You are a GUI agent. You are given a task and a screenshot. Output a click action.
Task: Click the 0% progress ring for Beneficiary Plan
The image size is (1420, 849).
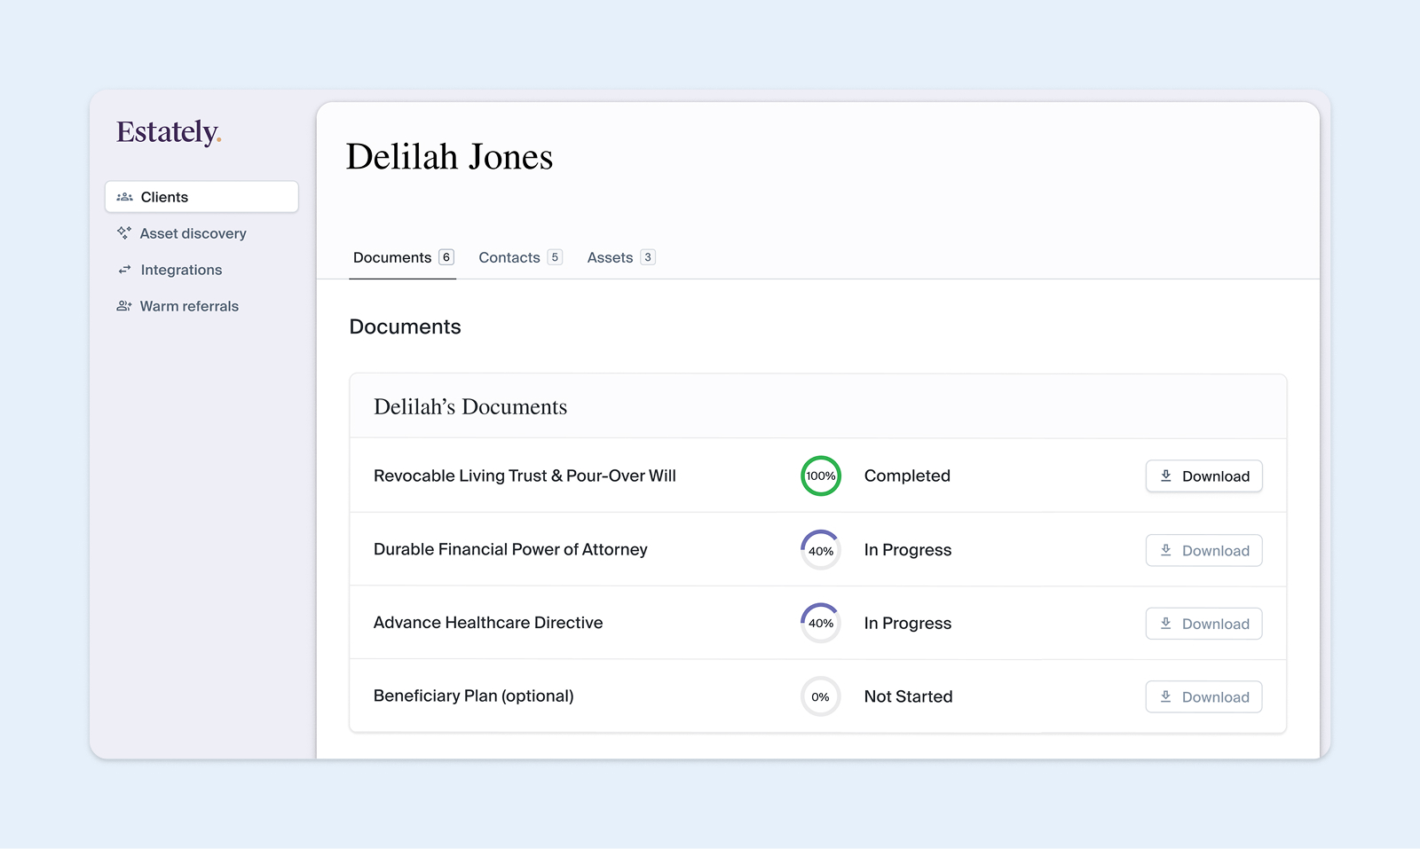[x=821, y=696]
